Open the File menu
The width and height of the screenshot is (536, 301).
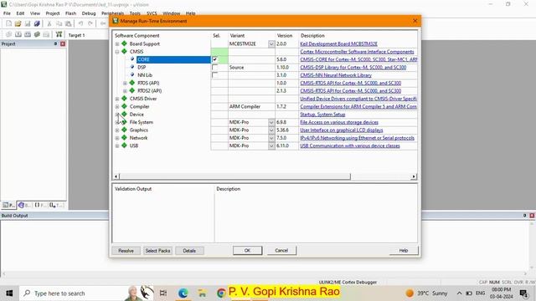[x=7, y=13]
